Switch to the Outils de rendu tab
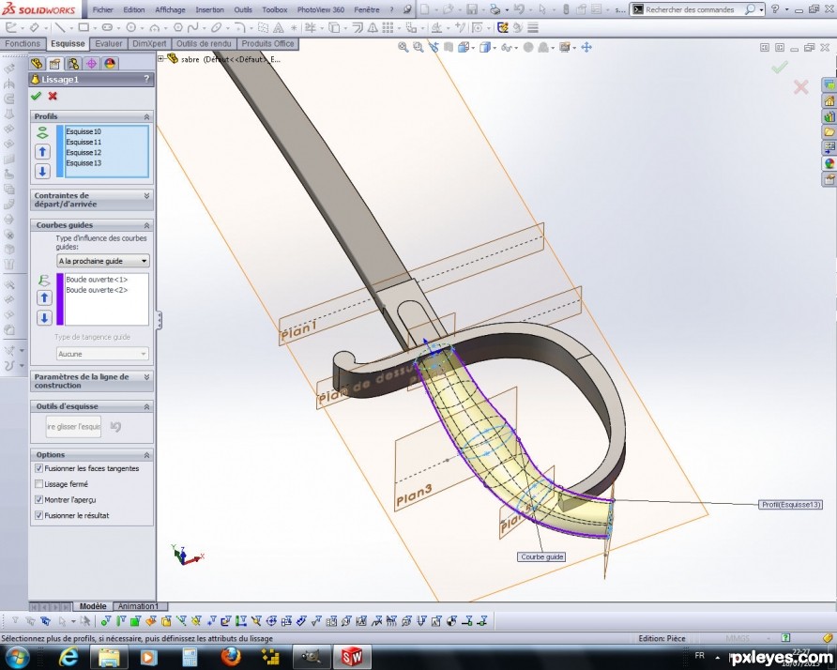Image resolution: width=837 pixels, height=670 pixels. pyautogui.click(x=204, y=44)
